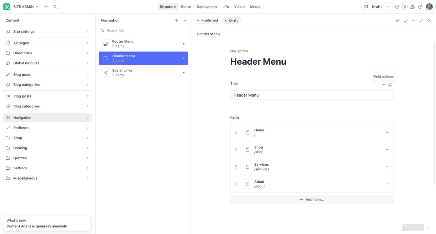Open the ellipsis menu for the Shop item

coord(388,149)
